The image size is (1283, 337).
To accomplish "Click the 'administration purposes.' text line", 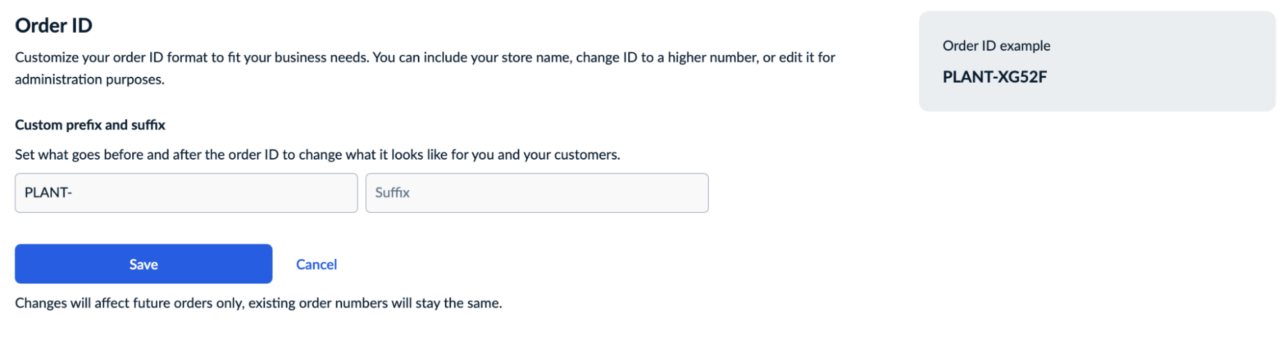I will pos(90,79).
